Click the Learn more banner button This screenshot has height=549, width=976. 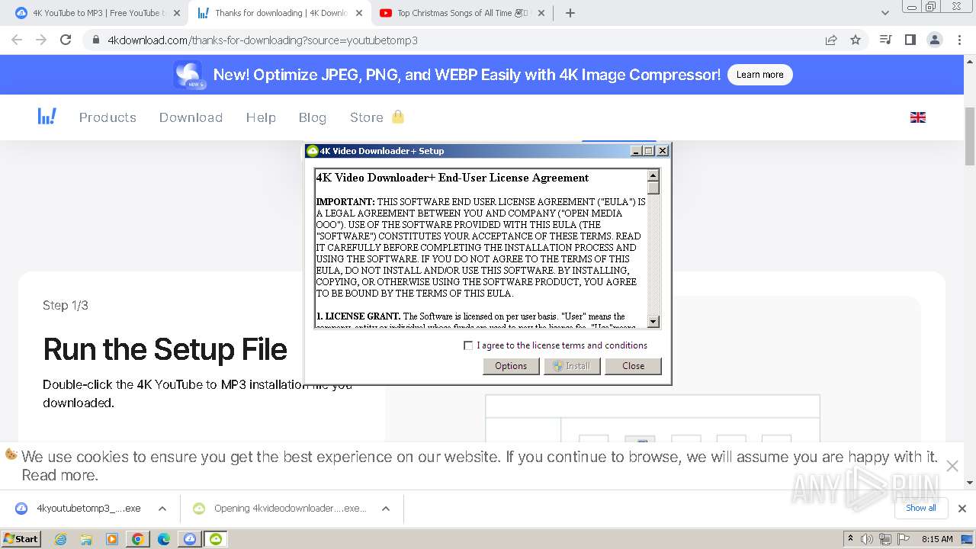pos(759,75)
